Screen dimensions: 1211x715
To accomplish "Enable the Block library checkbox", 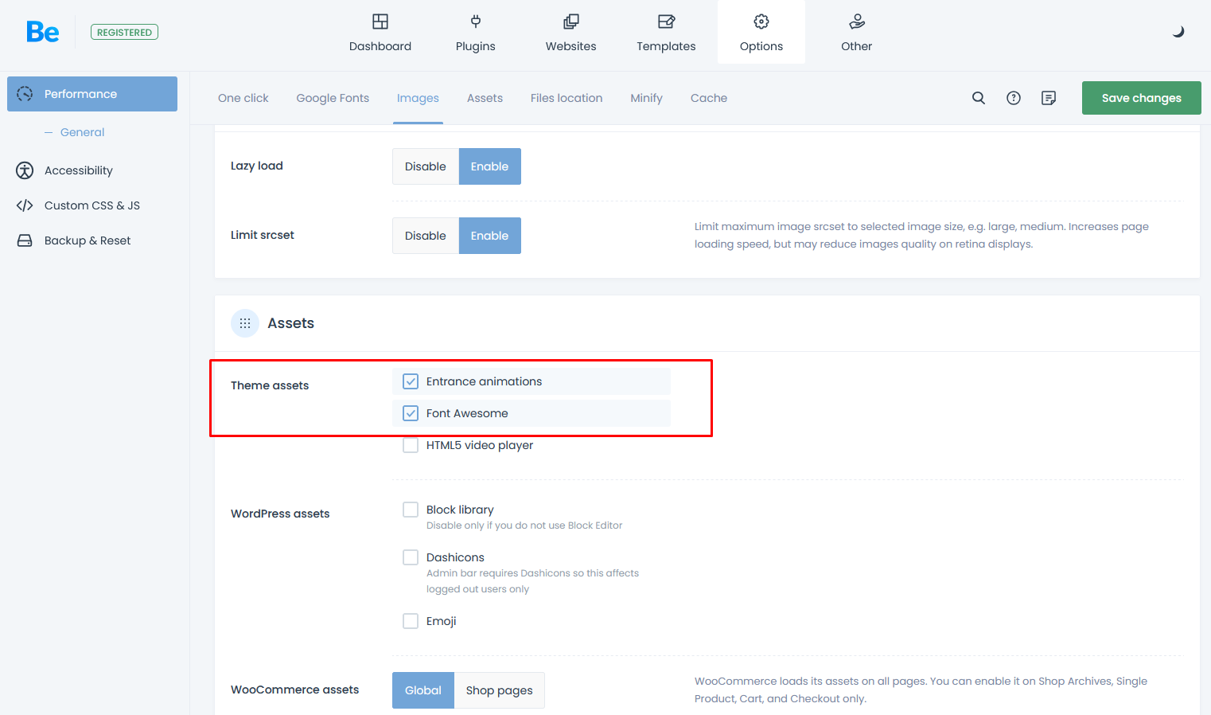I will (411, 510).
